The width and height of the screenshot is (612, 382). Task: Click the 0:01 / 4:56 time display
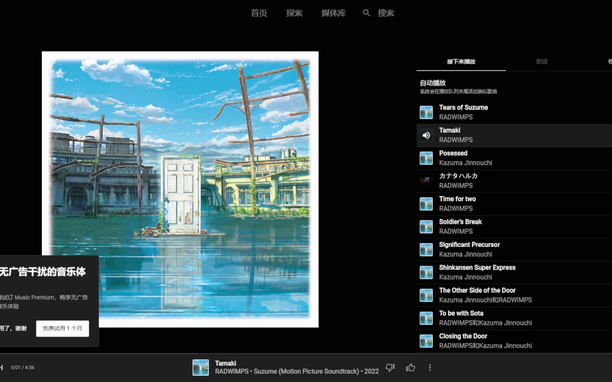(23, 367)
